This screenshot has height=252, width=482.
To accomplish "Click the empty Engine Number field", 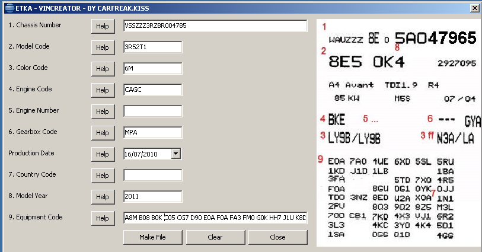I will [153, 111].
